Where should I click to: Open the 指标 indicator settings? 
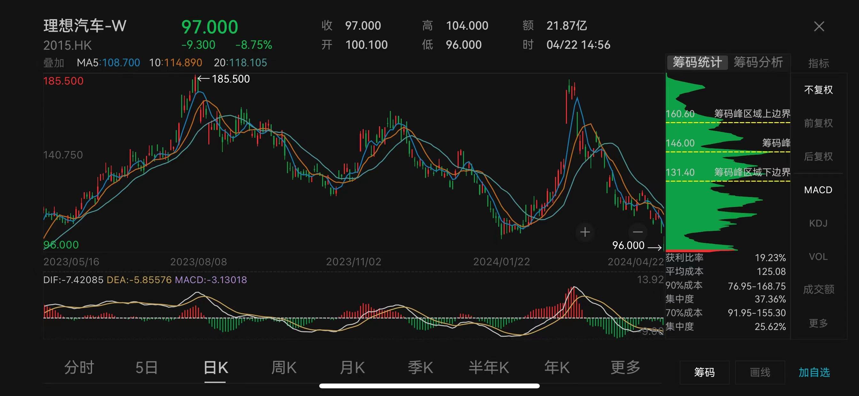coord(818,63)
